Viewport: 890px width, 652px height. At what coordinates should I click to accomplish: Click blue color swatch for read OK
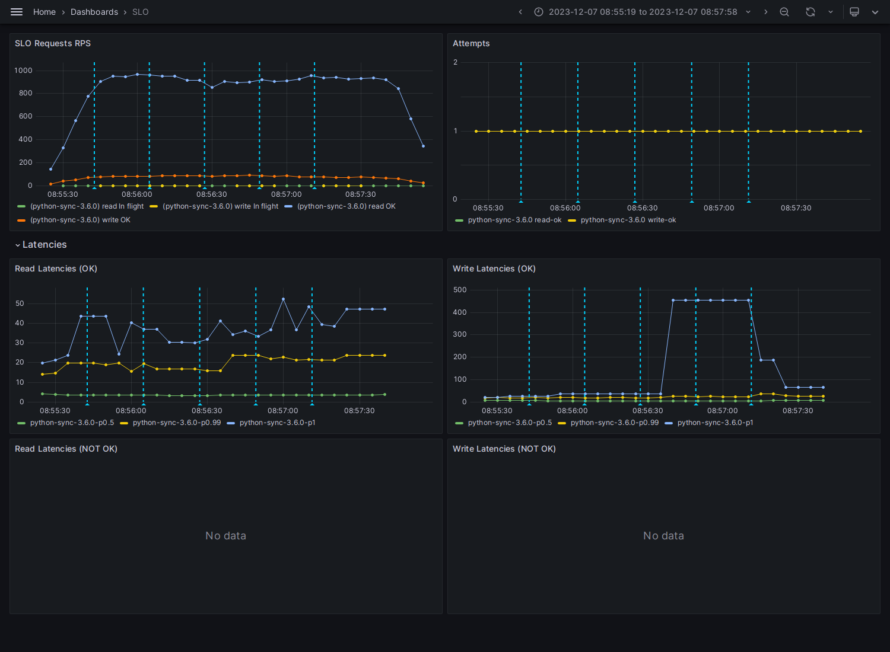click(x=288, y=206)
